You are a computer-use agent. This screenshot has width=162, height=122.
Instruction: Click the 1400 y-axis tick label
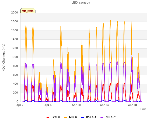coord(15,39)
